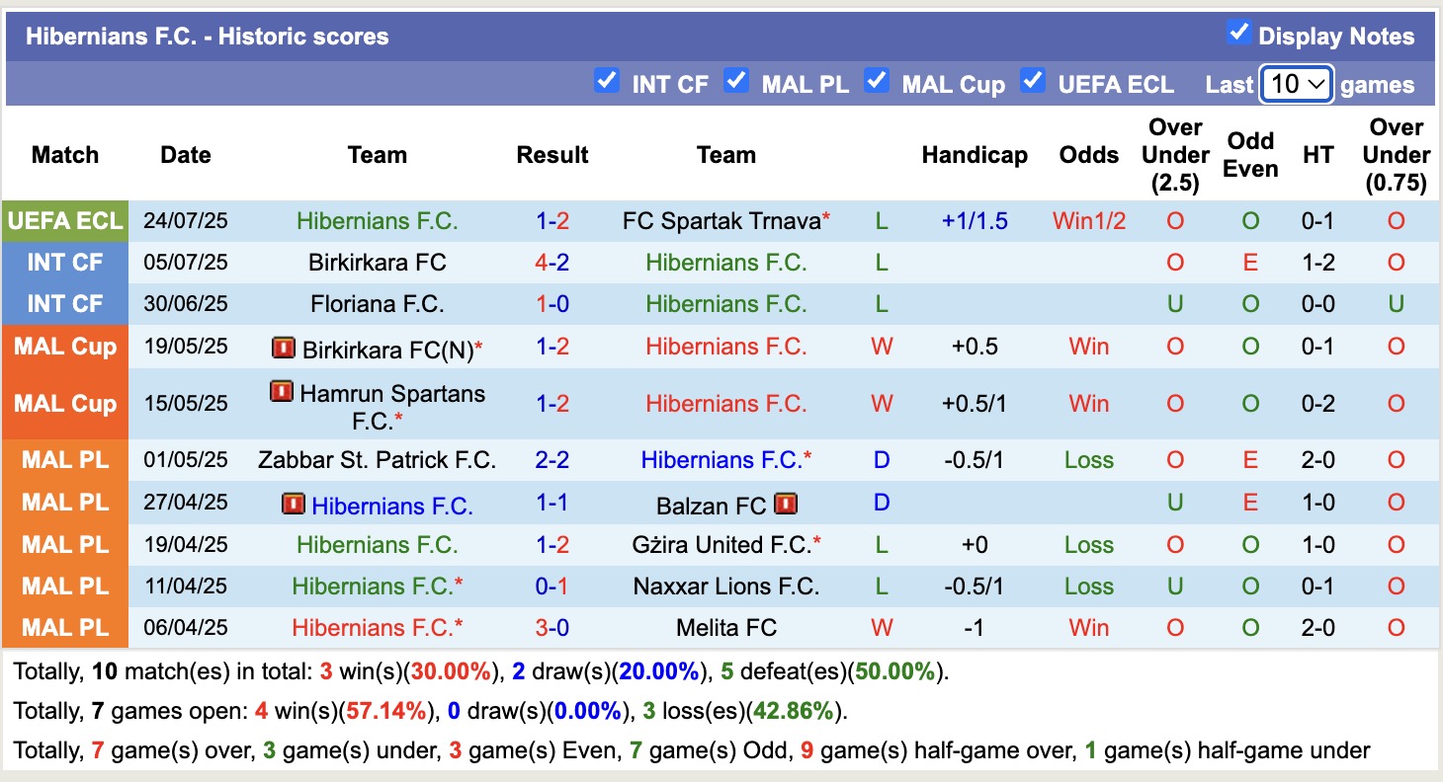Select the Gżira United F.C. link
The image size is (1443, 782).
click(x=721, y=545)
